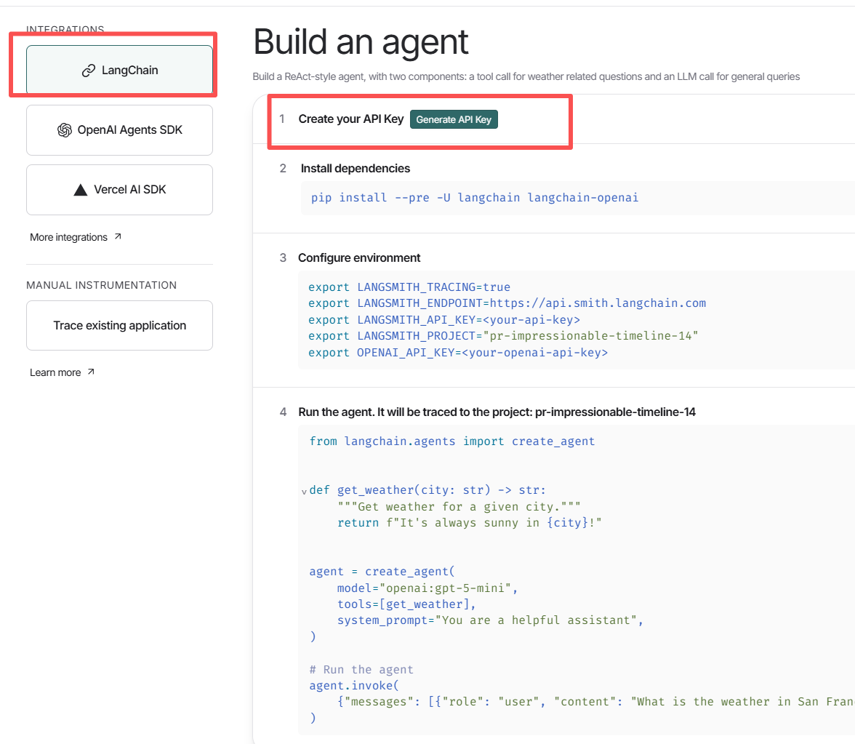Viewport: 855px width, 744px height.
Task: Click the '# Run the agent' comment
Action: (361, 669)
